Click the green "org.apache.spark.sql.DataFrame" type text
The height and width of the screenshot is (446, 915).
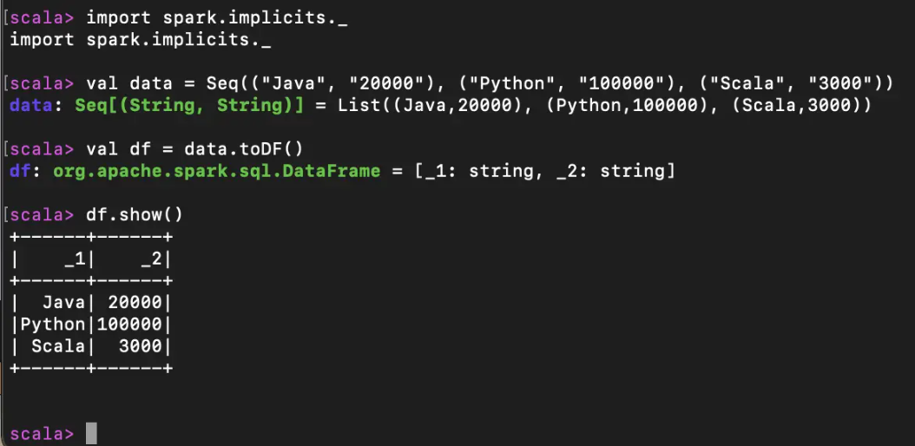pos(216,171)
